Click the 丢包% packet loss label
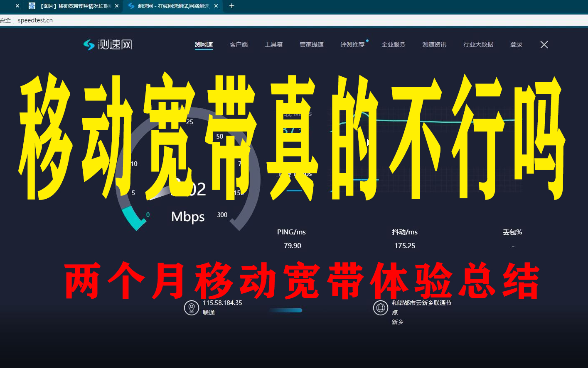 pos(512,232)
